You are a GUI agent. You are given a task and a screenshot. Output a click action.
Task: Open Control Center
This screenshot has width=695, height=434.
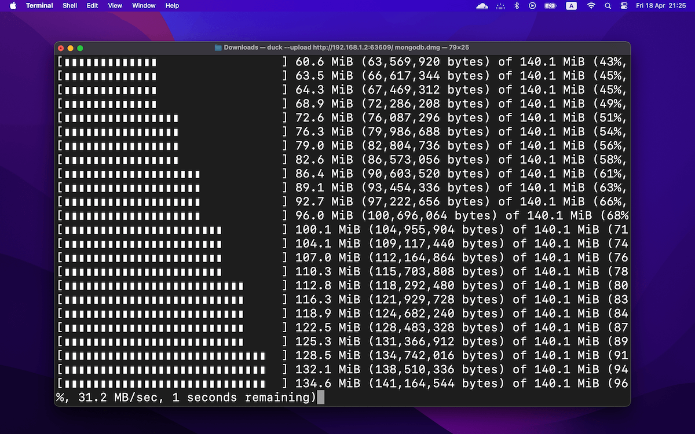[624, 6]
